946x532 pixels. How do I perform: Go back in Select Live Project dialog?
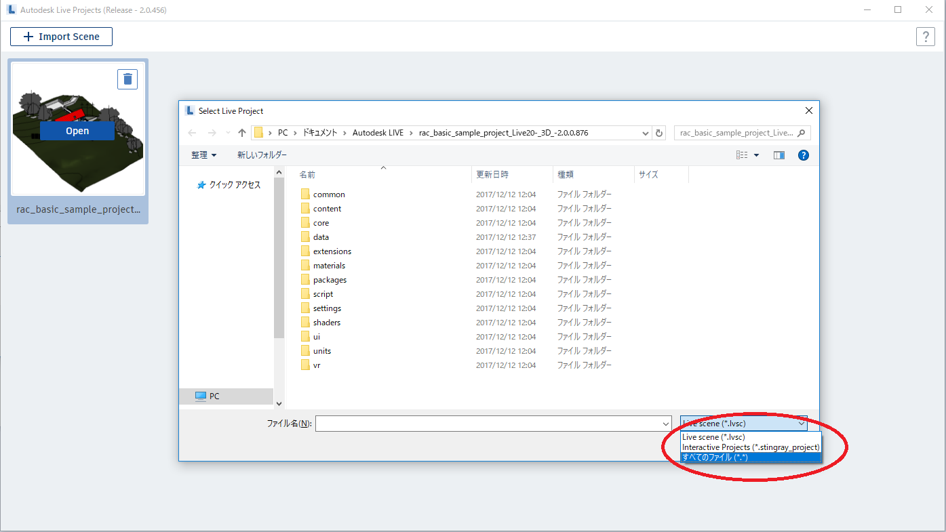pos(192,133)
